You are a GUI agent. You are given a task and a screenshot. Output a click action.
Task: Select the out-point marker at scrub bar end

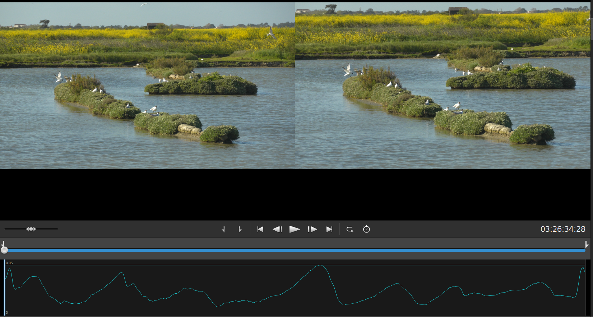pyautogui.click(x=587, y=245)
